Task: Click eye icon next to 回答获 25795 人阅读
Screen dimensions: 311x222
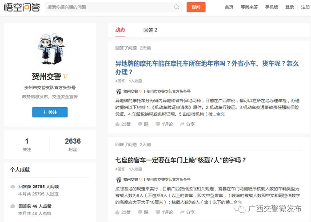Action: pyautogui.click(x=13, y=187)
